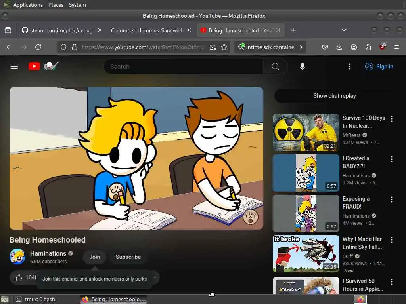Click the Quiff channel name
406x304 pixels.
click(347, 256)
